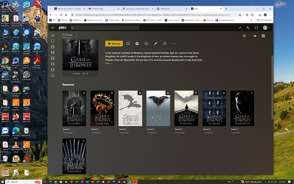Add Game of Thrones to watchlist
Screen dimensions: 294x184
(x=128, y=44)
